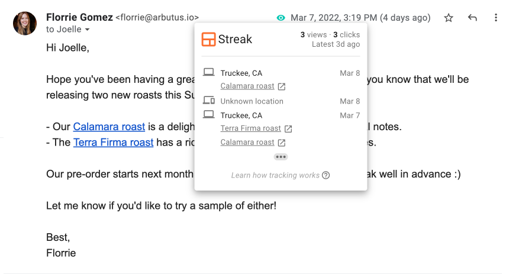Click the devices icon beside Unknown location
Viewport: 509px width, 274px height.
pyautogui.click(x=208, y=101)
